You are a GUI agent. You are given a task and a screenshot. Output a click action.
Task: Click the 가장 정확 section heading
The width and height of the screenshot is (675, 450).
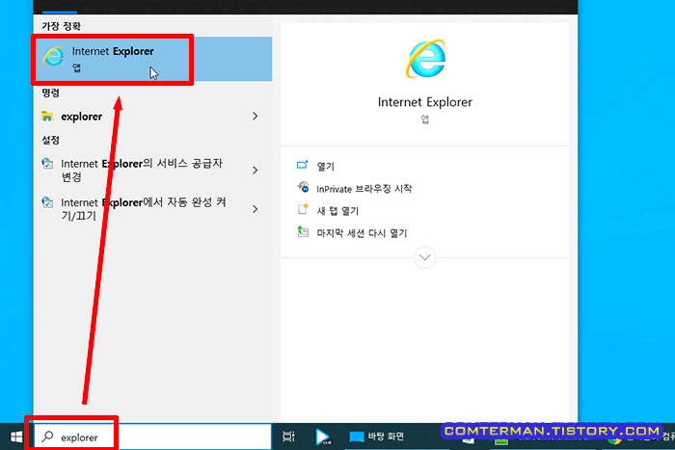61,26
